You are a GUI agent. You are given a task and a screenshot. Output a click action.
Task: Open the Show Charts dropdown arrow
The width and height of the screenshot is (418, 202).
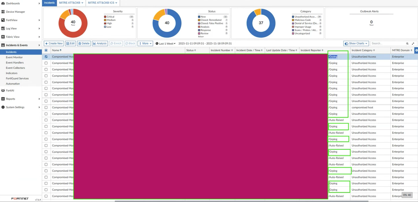367,44
